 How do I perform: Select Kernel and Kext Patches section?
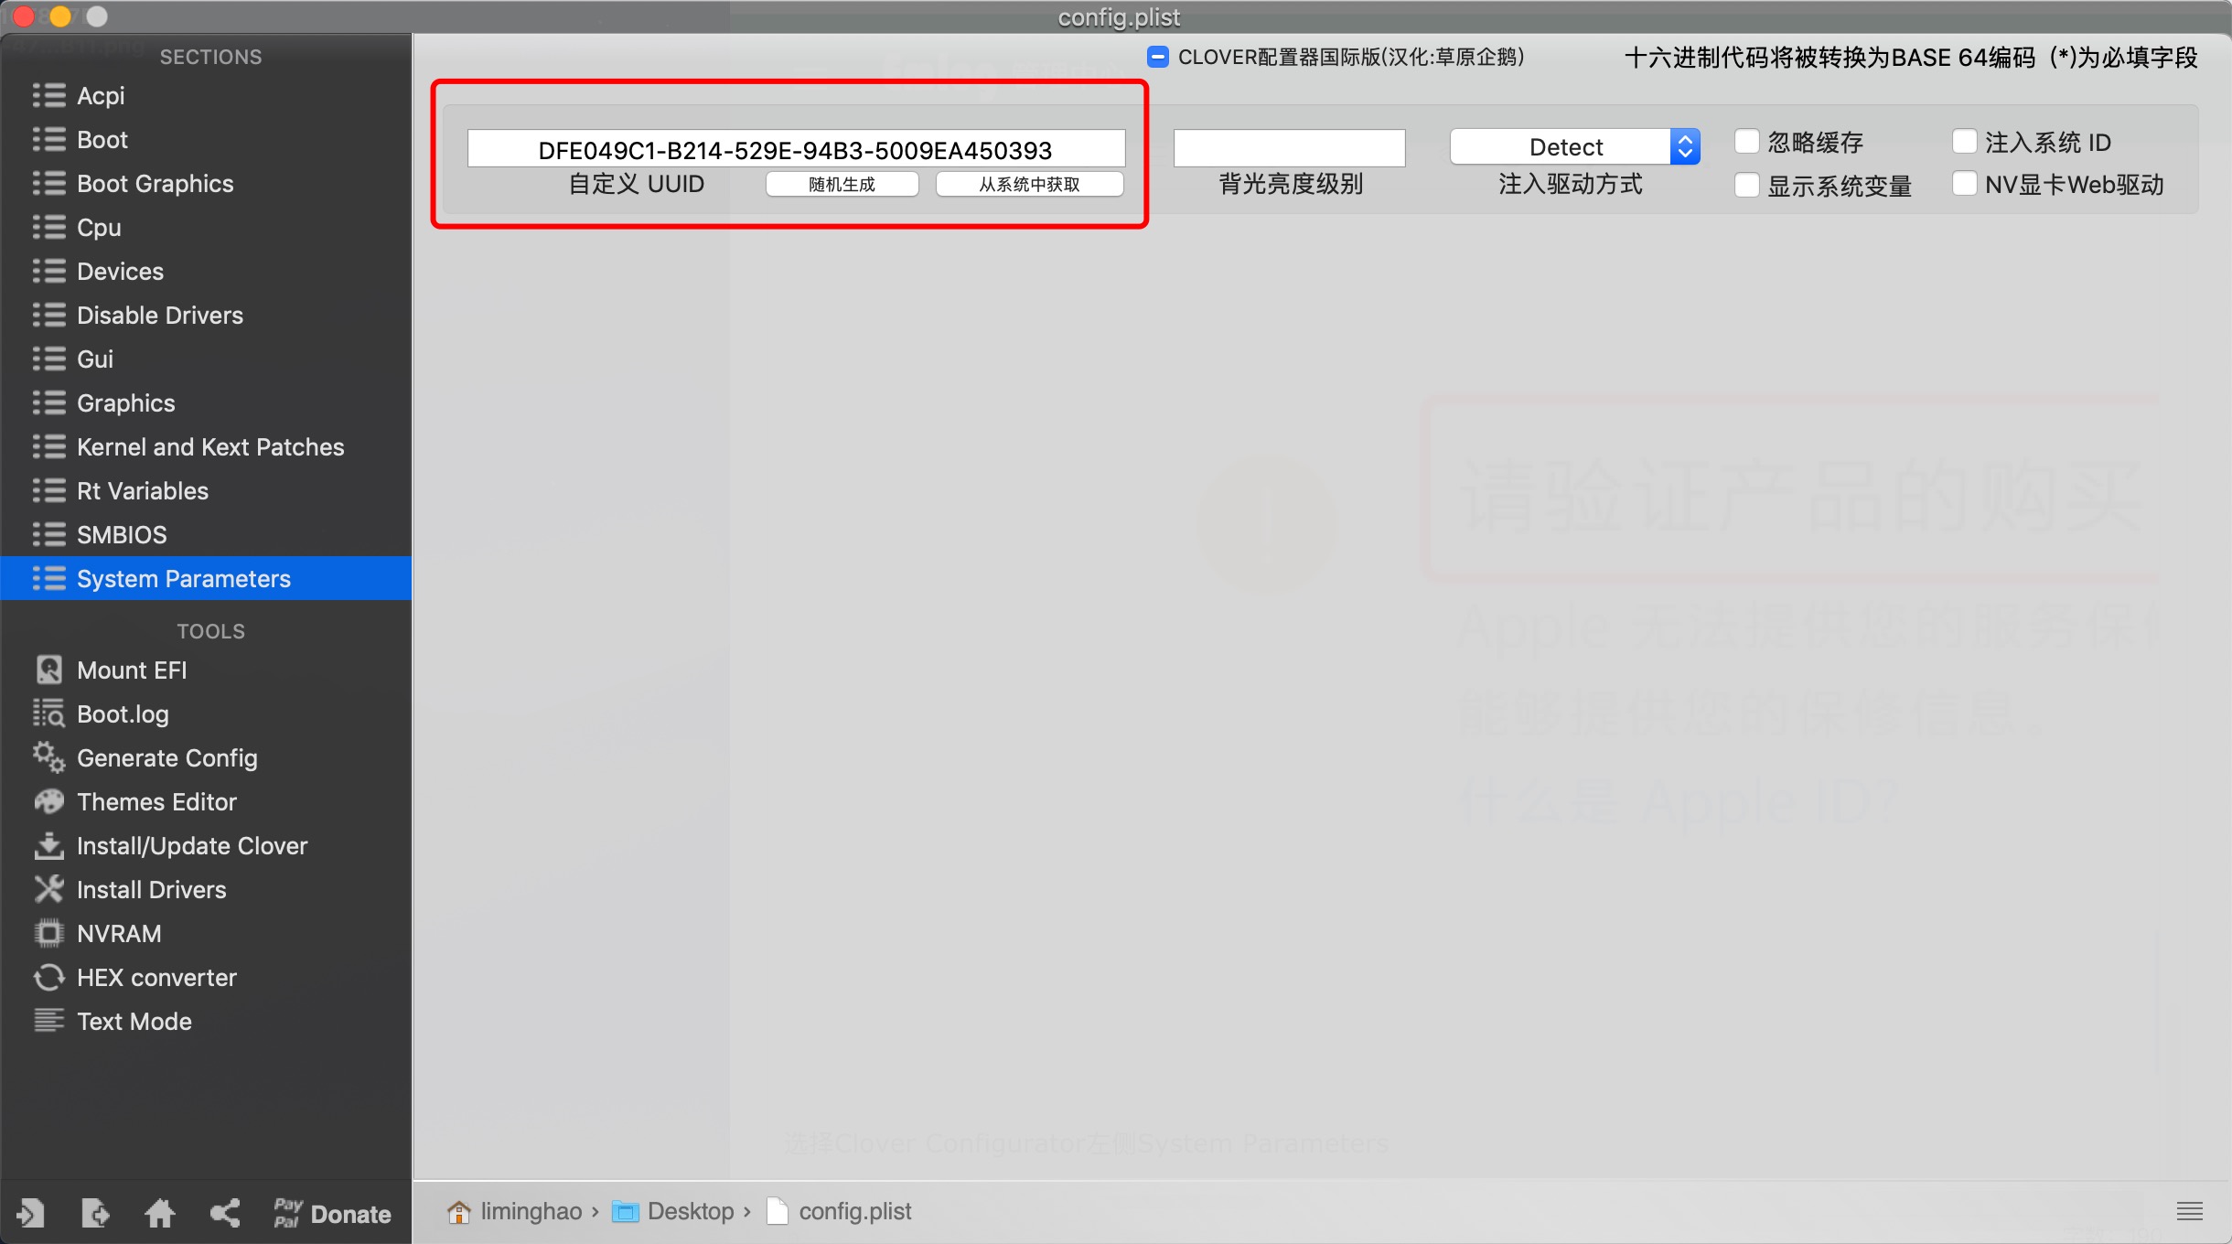click(209, 445)
